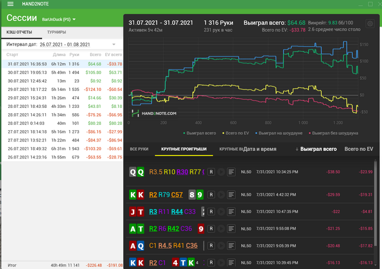Sort sessions by Всего column
The height and width of the screenshot is (269, 382).
click(95, 54)
